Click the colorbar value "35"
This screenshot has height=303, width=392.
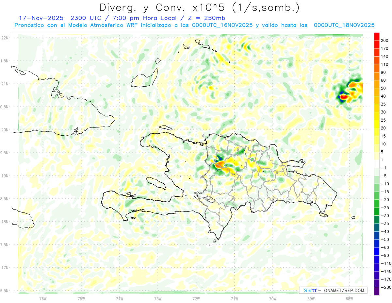coord(384,104)
